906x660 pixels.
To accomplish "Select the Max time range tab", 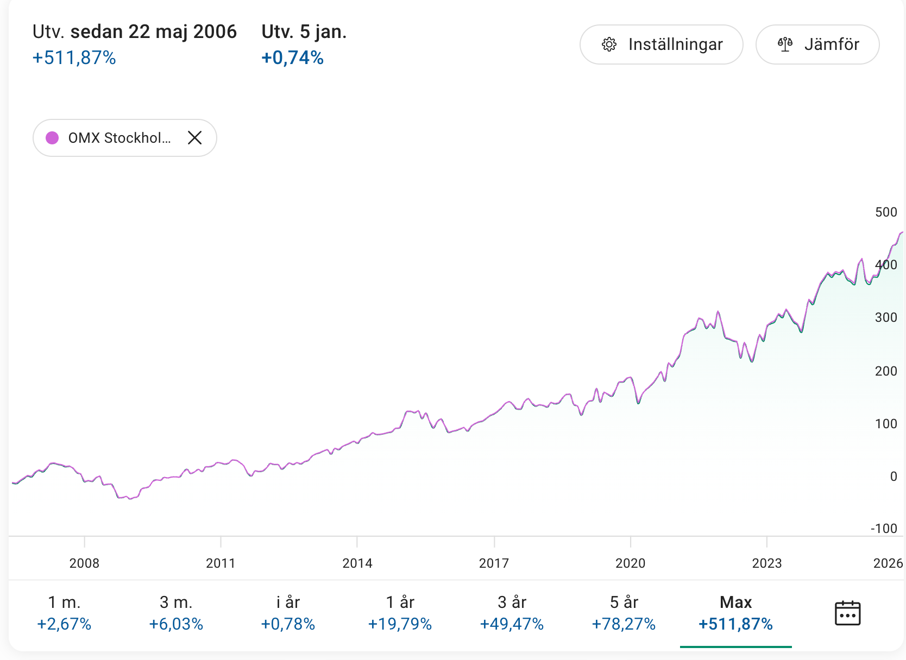I will pyautogui.click(x=735, y=613).
